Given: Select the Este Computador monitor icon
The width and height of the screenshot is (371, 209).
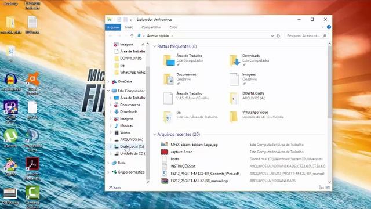Looking at the screenshot, I should 114,91.
